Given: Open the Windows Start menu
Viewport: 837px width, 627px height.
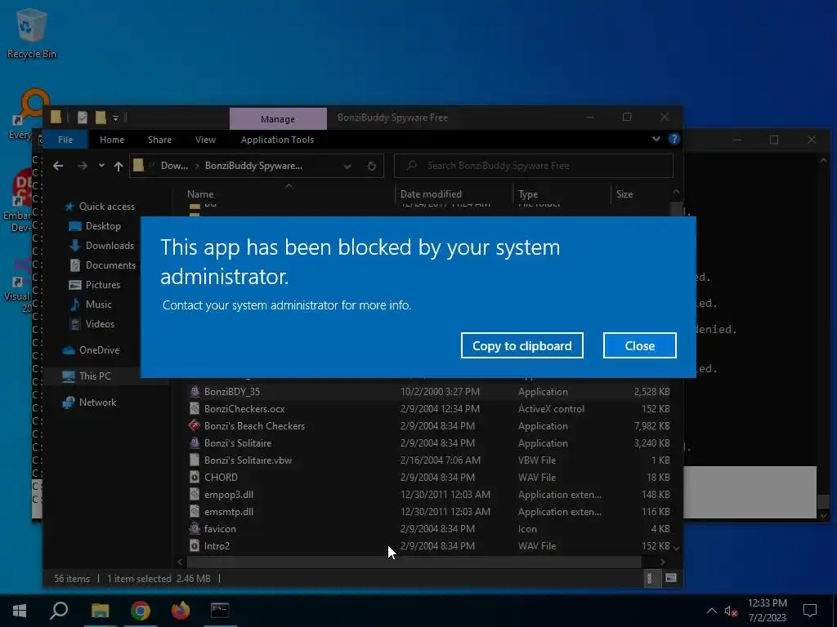Looking at the screenshot, I should tap(20, 611).
